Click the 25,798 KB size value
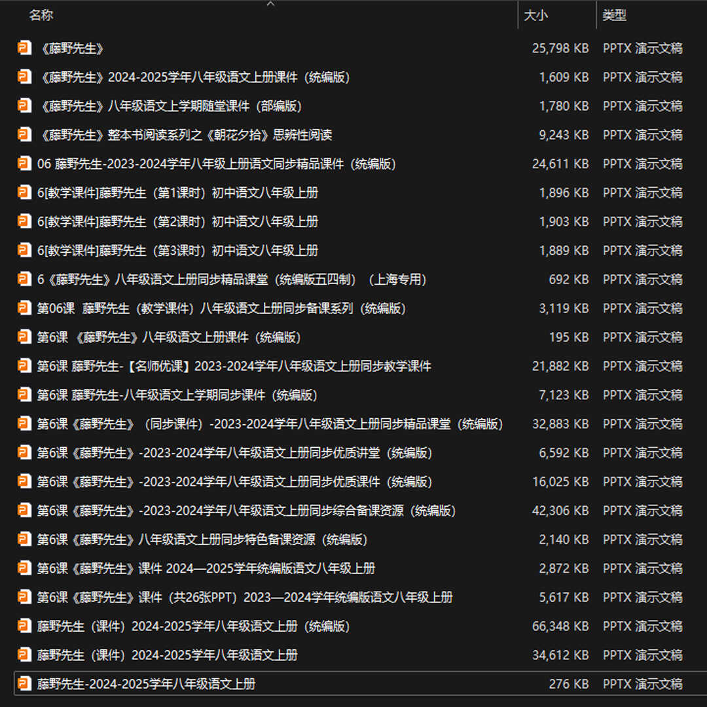707x707 pixels. tap(560, 48)
